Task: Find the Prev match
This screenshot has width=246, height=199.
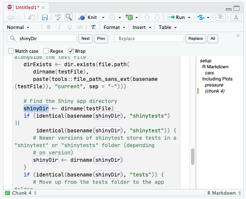Action: (101, 39)
